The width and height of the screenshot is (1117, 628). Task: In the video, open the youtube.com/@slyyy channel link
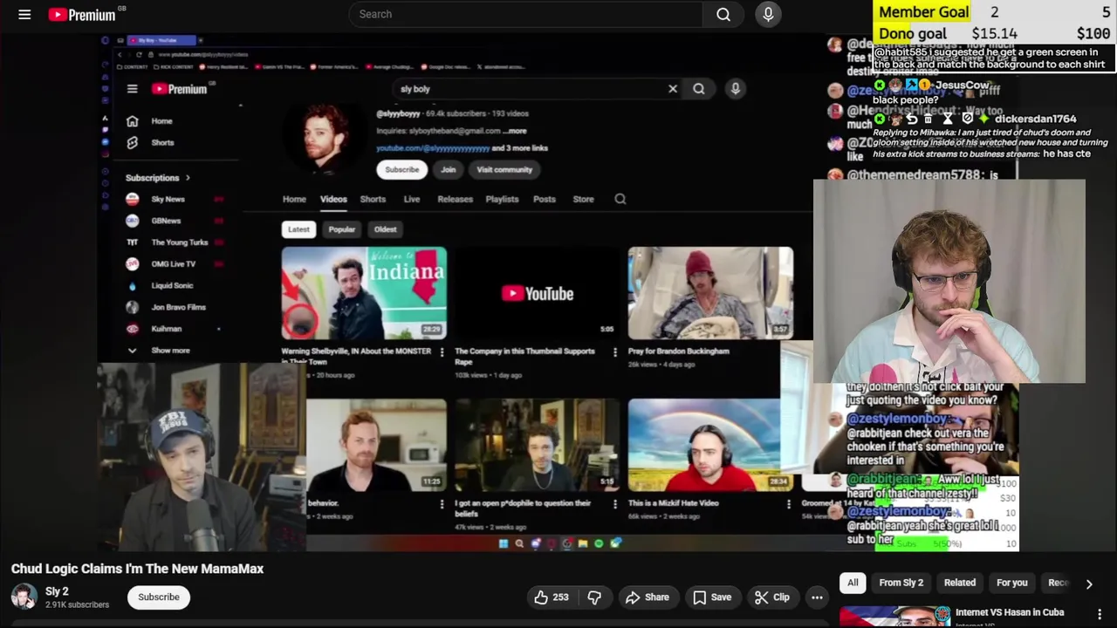tap(433, 148)
